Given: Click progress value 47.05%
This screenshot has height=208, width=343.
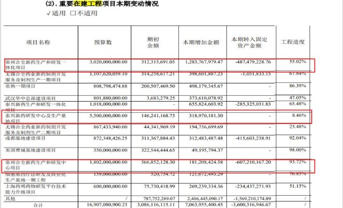Looking at the screenshot, I should (x=298, y=97).
